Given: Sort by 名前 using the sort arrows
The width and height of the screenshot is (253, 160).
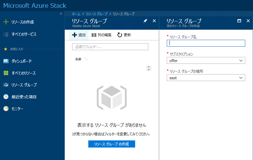Looking at the screenshot, I should click(x=86, y=59).
